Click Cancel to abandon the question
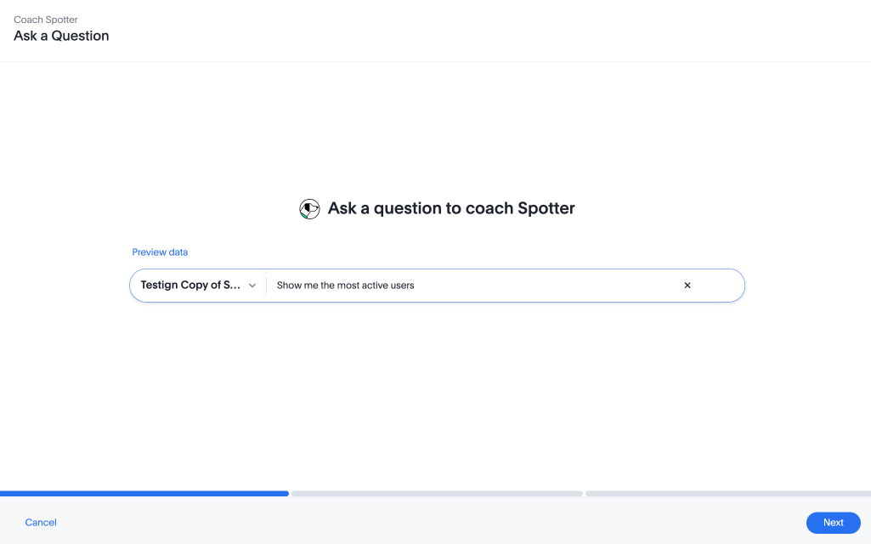 (x=40, y=522)
